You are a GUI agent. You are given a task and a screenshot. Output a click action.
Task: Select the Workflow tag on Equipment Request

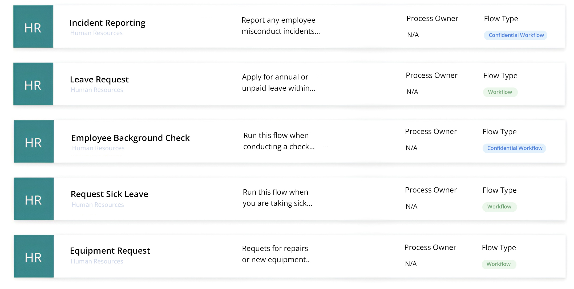pyautogui.click(x=499, y=264)
